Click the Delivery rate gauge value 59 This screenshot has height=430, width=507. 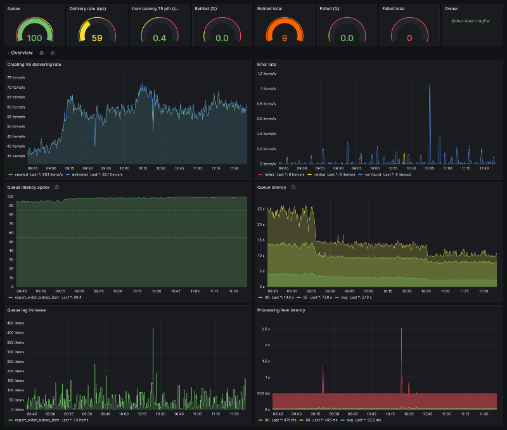pyautogui.click(x=97, y=38)
